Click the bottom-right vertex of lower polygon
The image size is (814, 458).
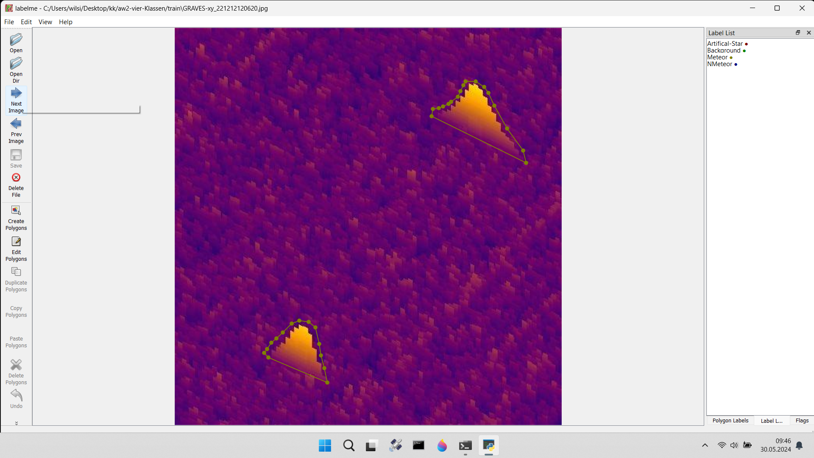(327, 383)
